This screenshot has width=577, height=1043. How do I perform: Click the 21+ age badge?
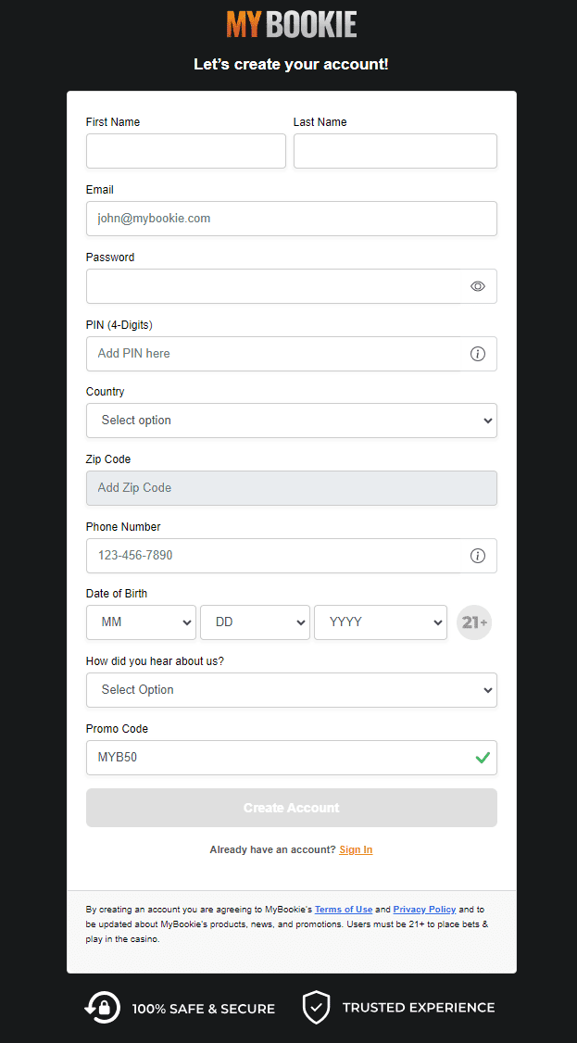click(473, 622)
